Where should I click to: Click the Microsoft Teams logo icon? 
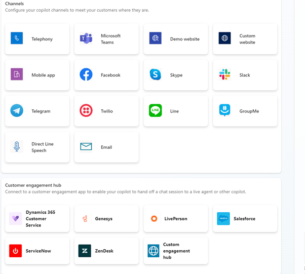coord(86,38)
